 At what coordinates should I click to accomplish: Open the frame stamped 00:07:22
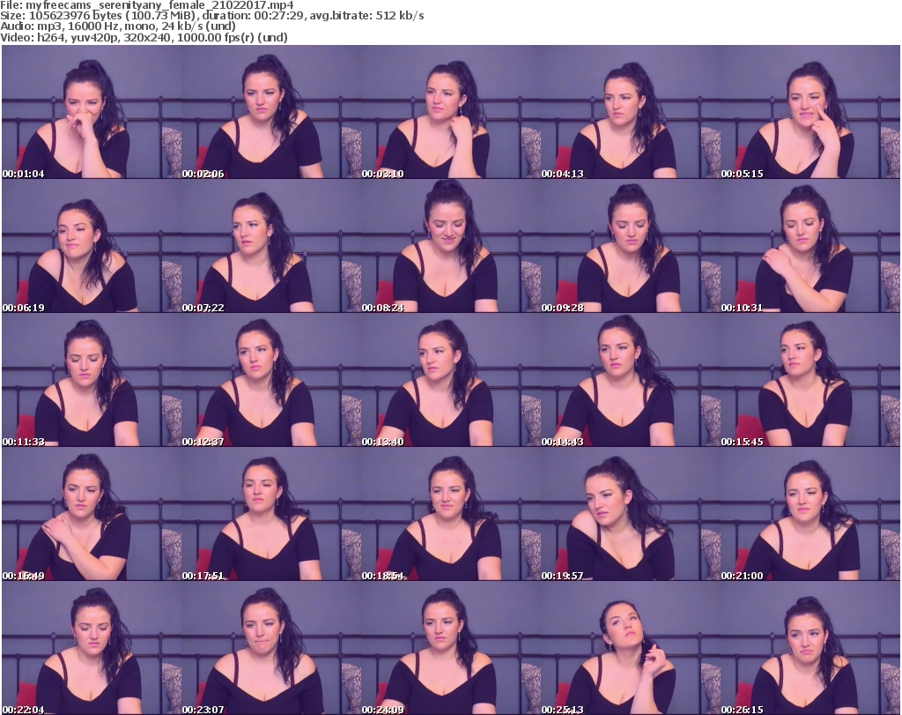(271, 246)
